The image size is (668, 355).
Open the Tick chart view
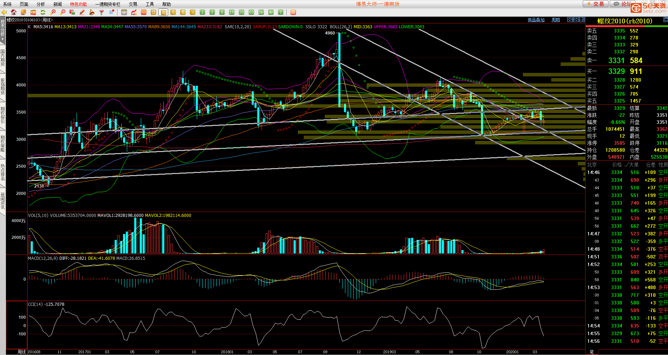(144, 12)
